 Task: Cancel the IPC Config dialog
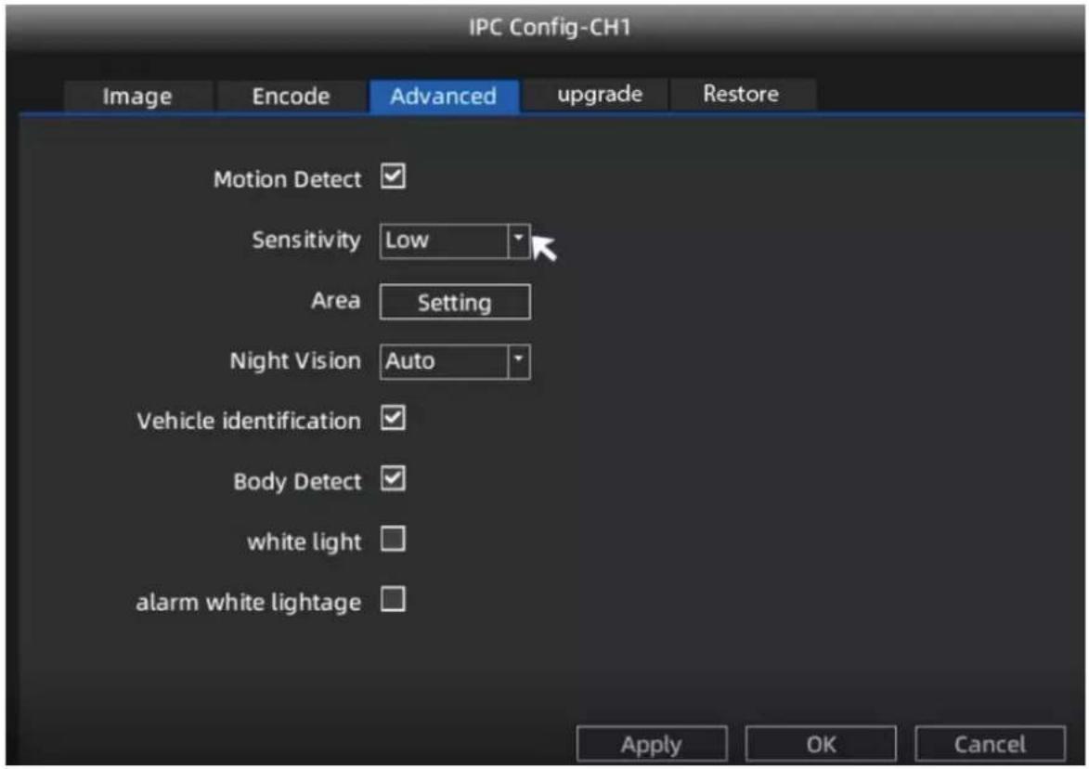(x=990, y=744)
